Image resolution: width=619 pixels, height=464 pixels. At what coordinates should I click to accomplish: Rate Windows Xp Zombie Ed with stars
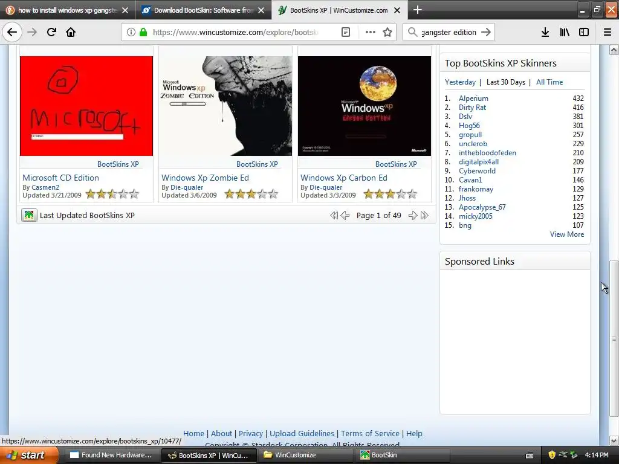click(x=251, y=194)
